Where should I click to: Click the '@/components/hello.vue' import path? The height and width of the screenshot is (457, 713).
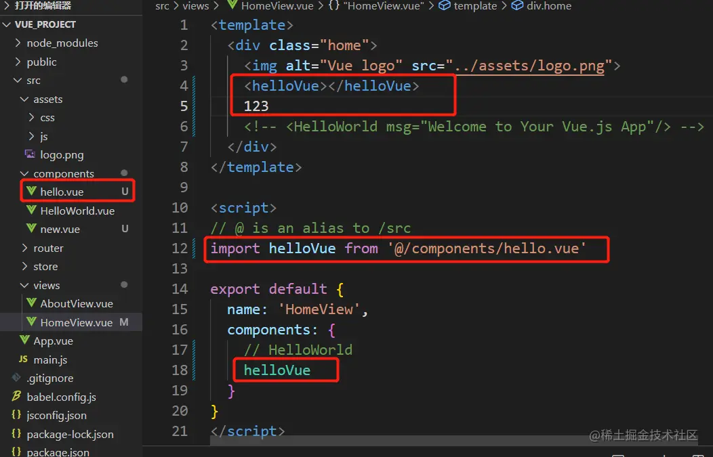coord(487,248)
